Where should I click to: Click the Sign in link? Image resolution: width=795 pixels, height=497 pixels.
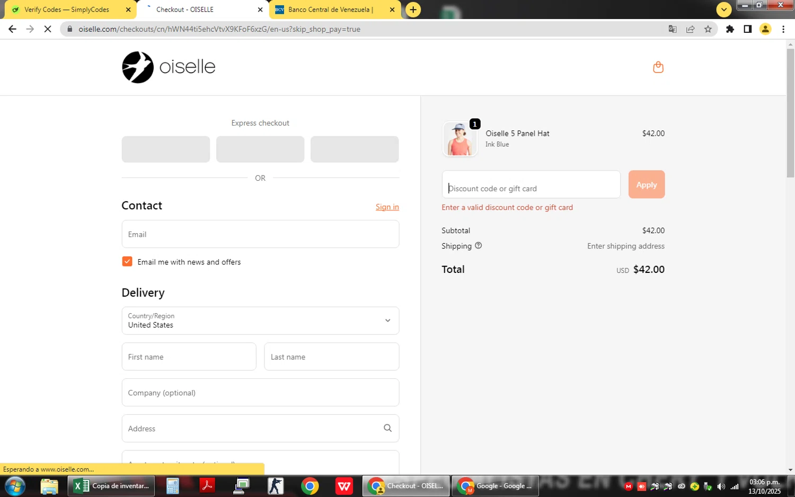pos(387,207)
